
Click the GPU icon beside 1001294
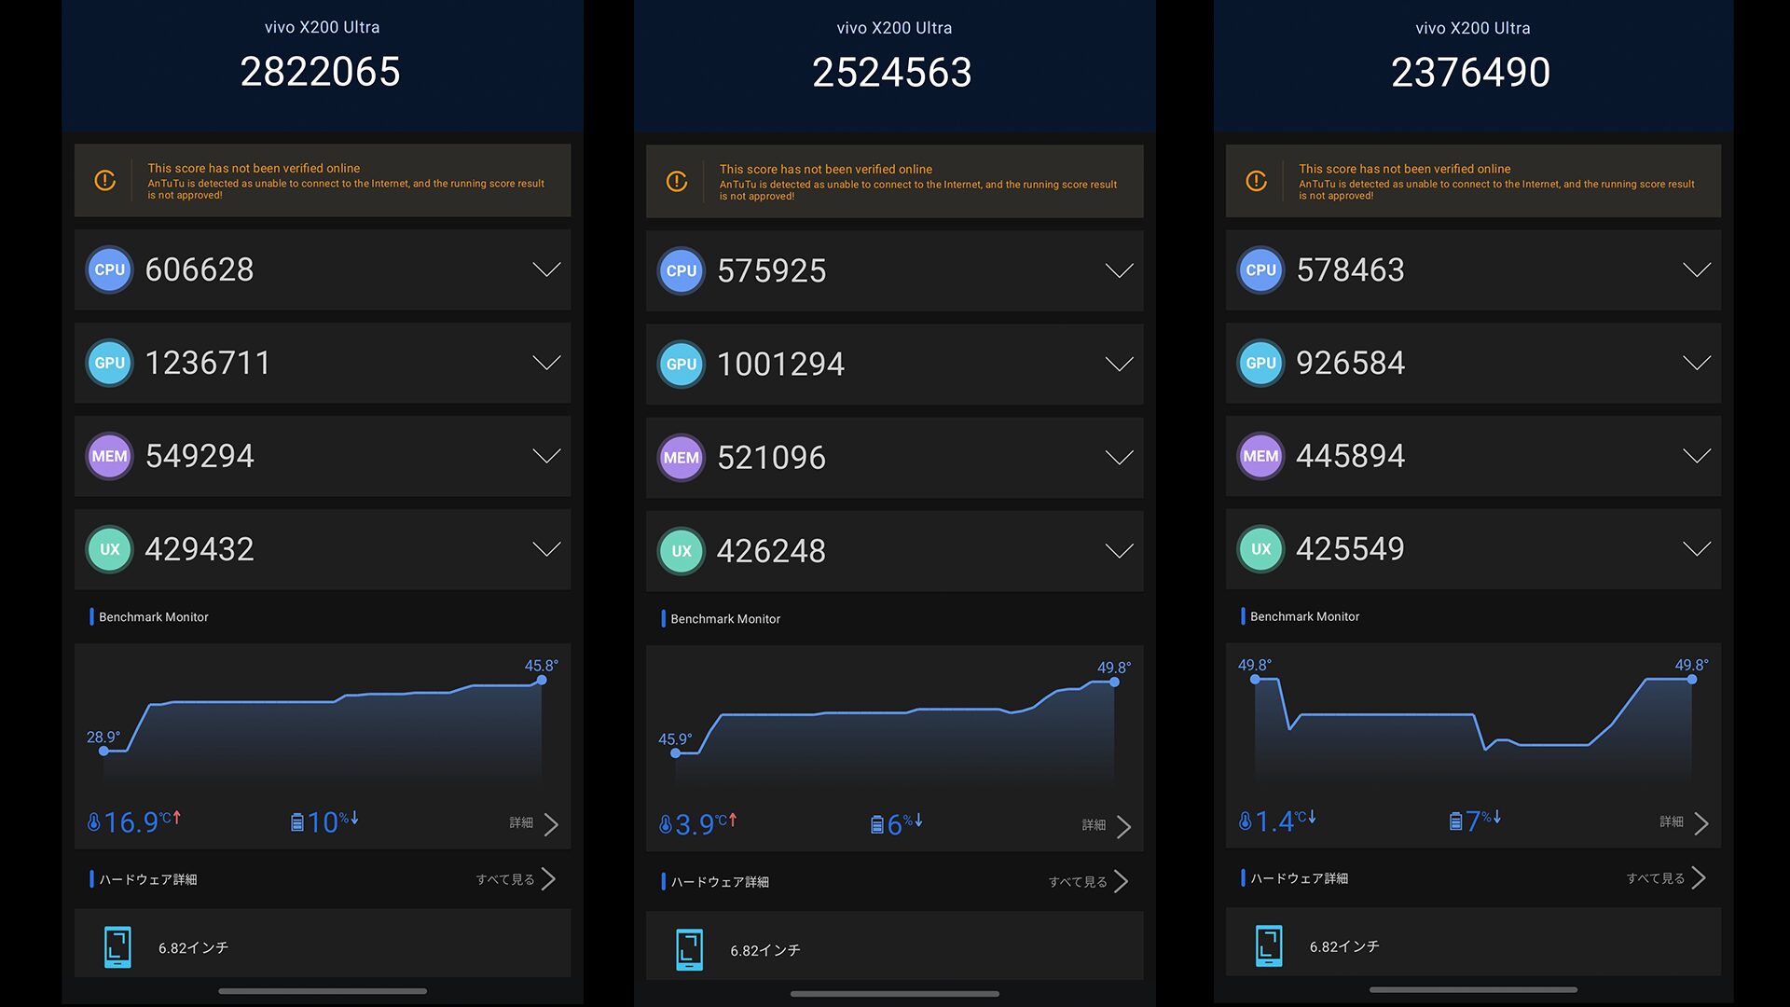(682, 364)
